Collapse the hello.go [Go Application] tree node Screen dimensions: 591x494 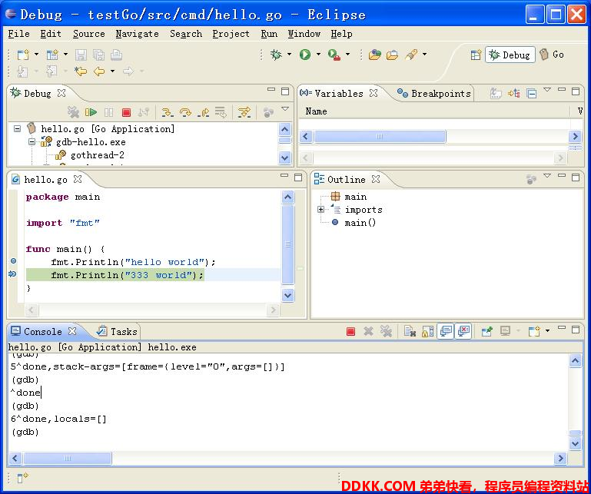pyautogui.click(x=18, y=129)
